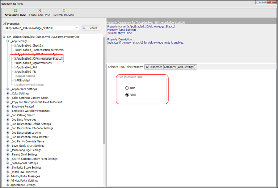
Task: Click the Save and Close checkmark icon
Action: (x=15, y=10)
